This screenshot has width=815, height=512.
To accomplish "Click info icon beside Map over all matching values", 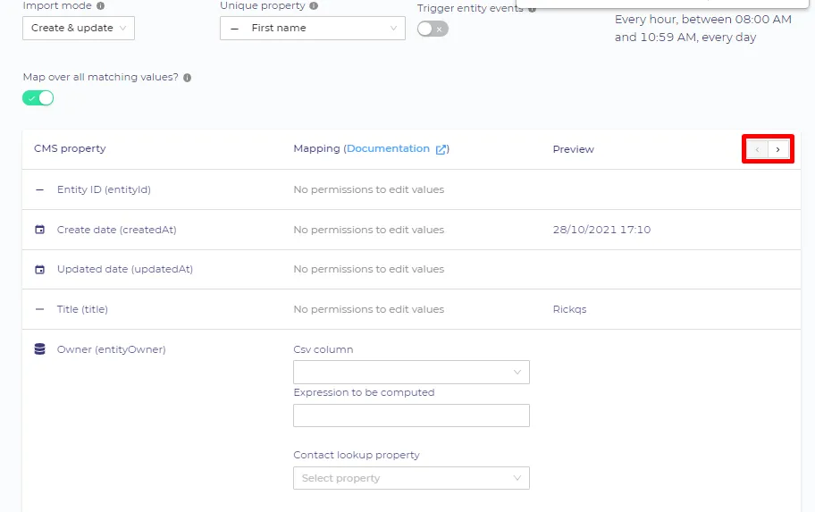I will click(187, 78).
